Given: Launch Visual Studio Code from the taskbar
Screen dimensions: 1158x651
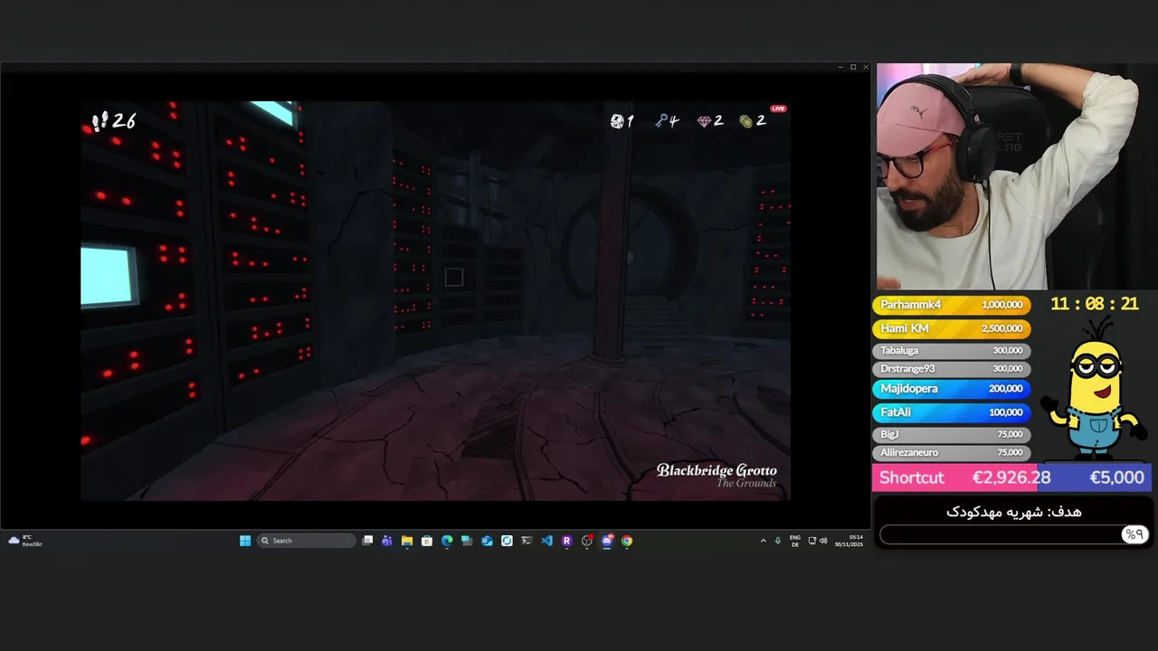Looking at the screenshot, I should click(x=546, y=541).
